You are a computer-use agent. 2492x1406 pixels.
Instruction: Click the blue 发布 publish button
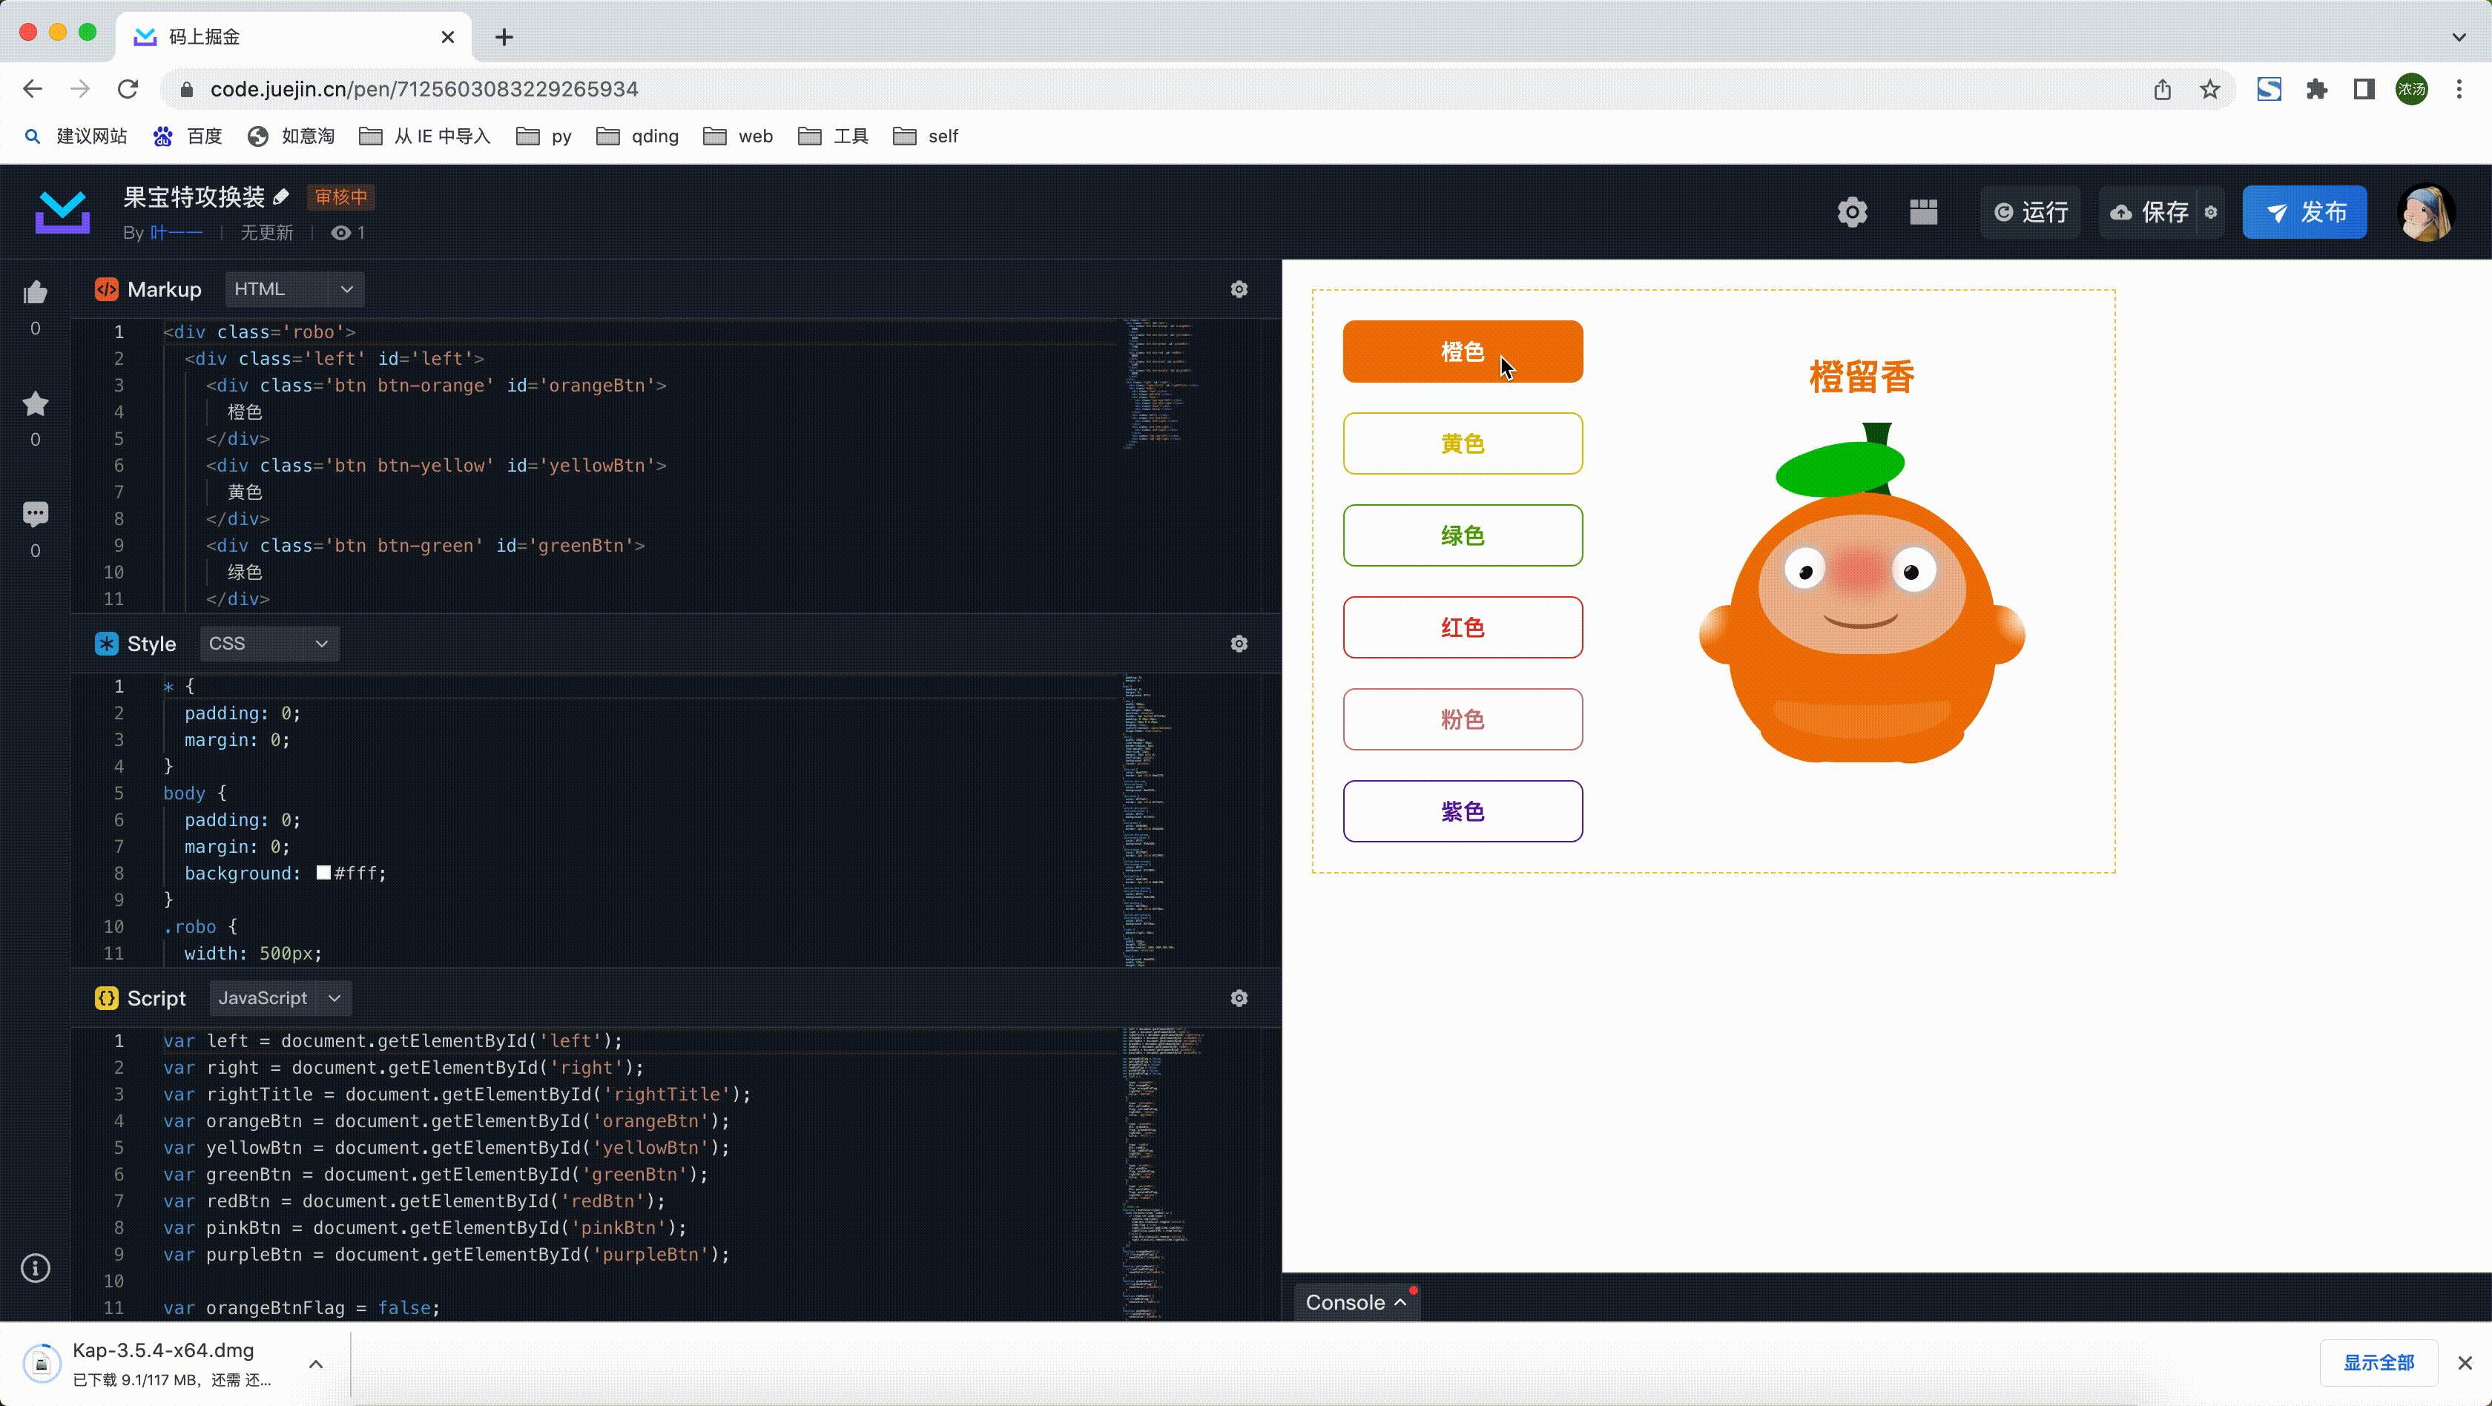[x=2304, y=212]
